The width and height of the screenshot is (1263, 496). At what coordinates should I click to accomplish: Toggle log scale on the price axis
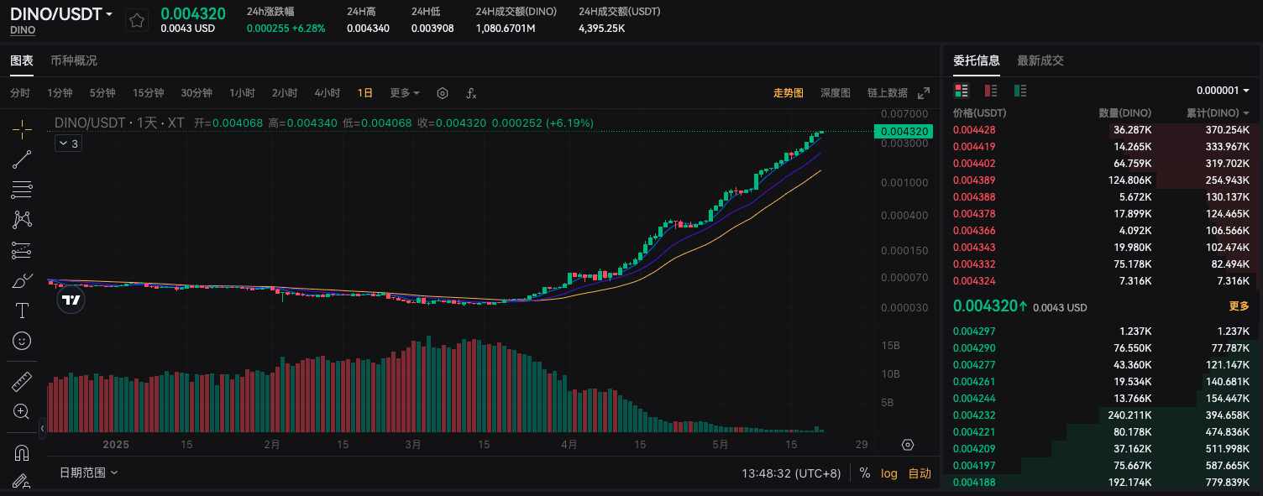[889, 473]
